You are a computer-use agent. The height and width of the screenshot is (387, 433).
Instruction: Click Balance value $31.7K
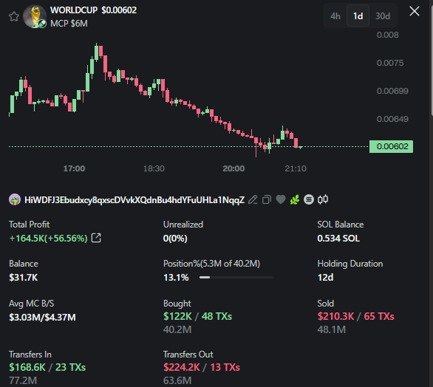[x=24, y=278]
